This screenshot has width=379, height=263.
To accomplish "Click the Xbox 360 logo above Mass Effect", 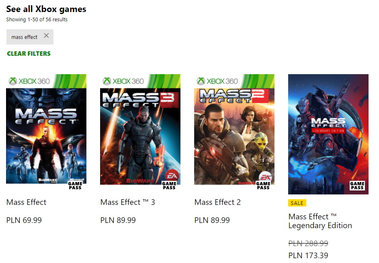I will point(29,81).
